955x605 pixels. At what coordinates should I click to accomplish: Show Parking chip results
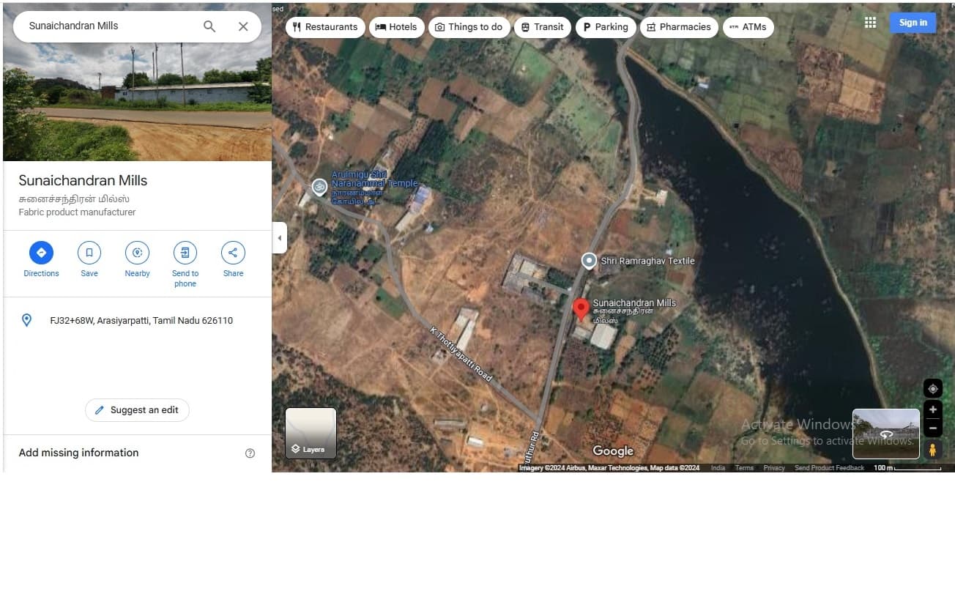[606, 27]
